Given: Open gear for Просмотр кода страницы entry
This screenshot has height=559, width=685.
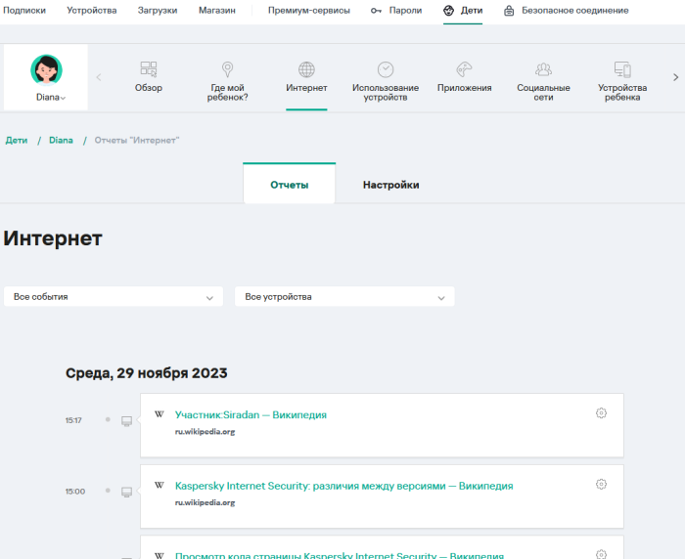Looking at the screenshot, I should pos(601,554).
